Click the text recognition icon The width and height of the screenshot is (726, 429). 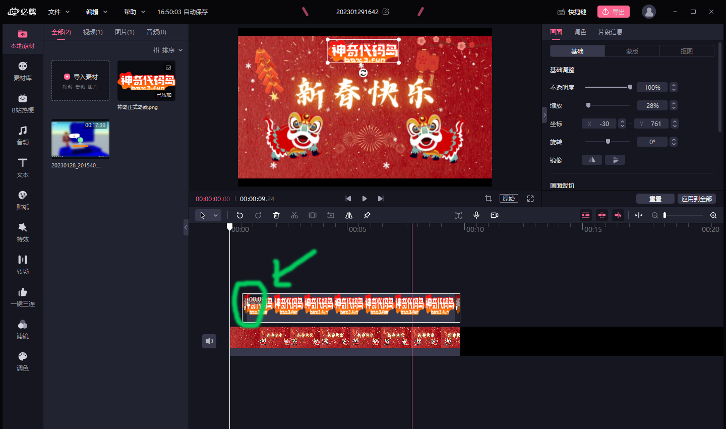458,215
